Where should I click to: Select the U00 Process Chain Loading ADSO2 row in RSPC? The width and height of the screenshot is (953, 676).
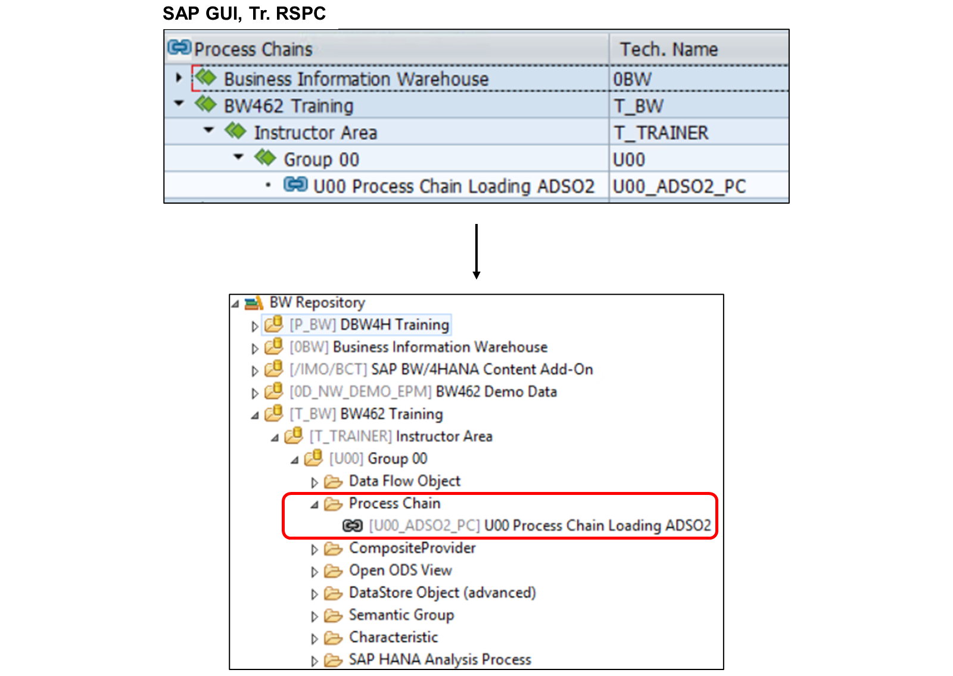tap(476, 186)
